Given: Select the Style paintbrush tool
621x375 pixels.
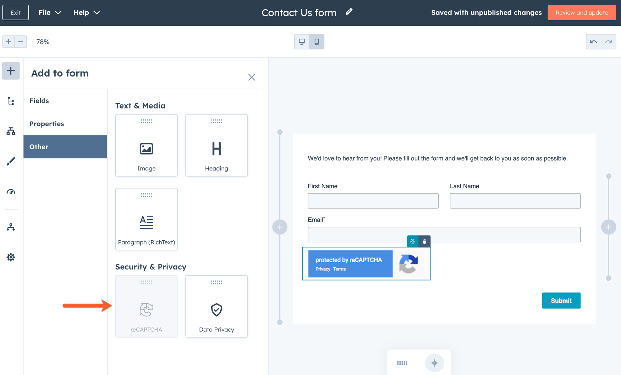Looking at the screenshot, I should point(11,161).
